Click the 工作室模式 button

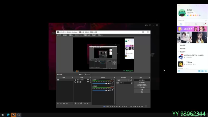[x=142, y=87]
